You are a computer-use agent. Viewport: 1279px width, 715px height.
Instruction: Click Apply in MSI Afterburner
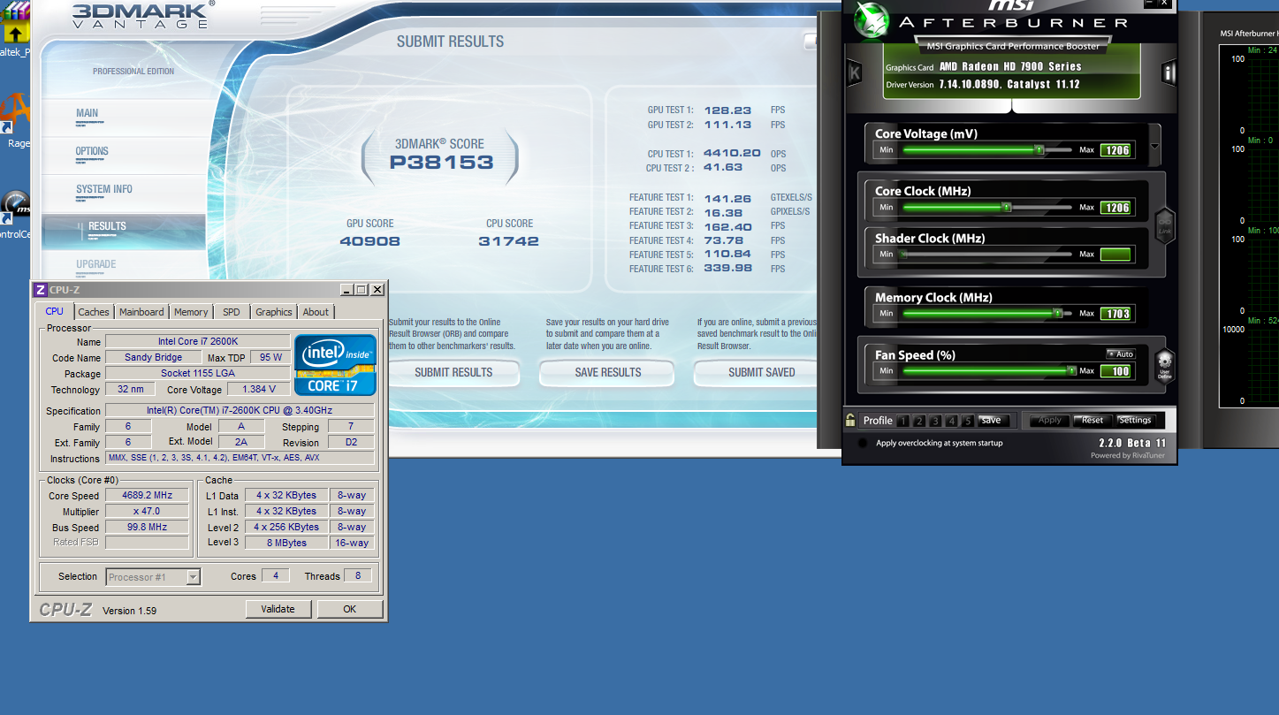pos(1049,421)
